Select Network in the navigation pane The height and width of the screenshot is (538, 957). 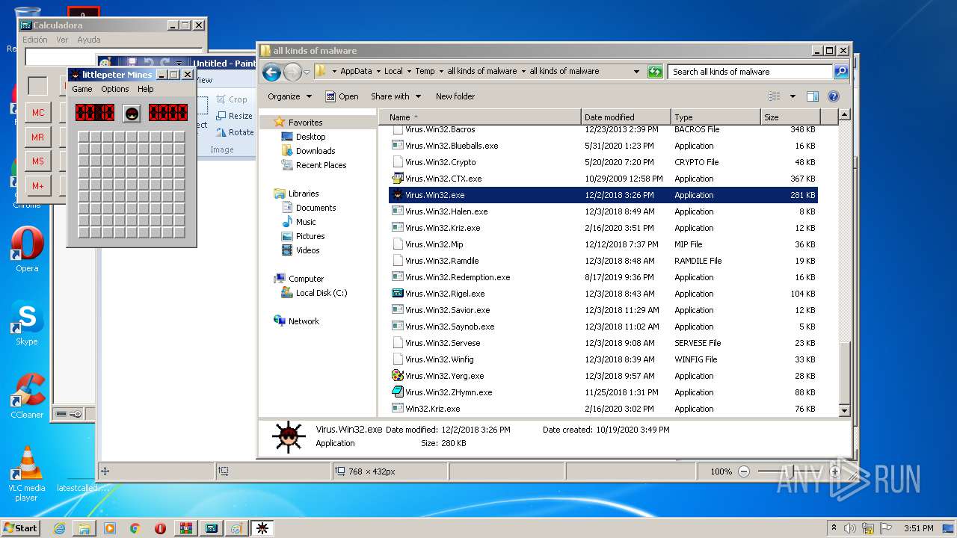click(304, 321)
